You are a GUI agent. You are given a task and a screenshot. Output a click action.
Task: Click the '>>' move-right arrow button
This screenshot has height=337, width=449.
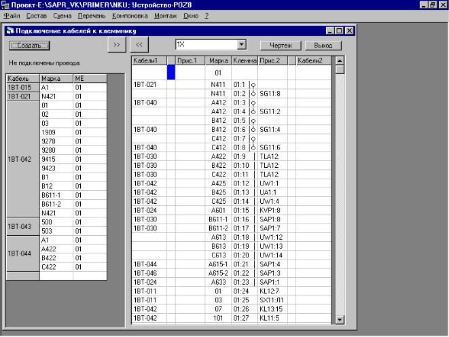116,45
